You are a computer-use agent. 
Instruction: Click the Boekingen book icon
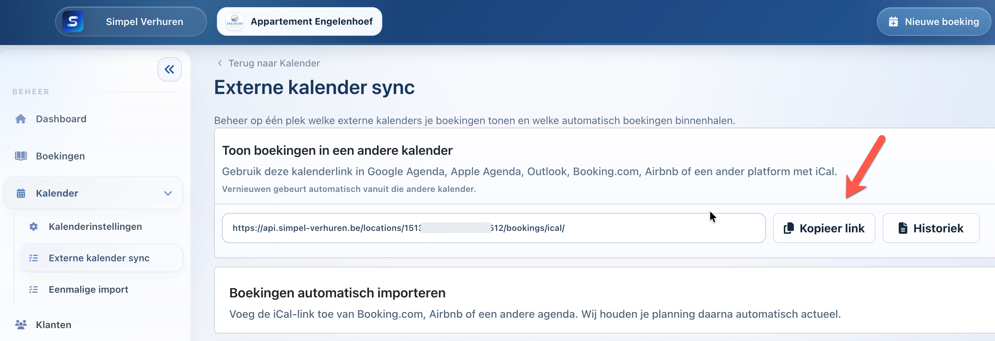21,156
